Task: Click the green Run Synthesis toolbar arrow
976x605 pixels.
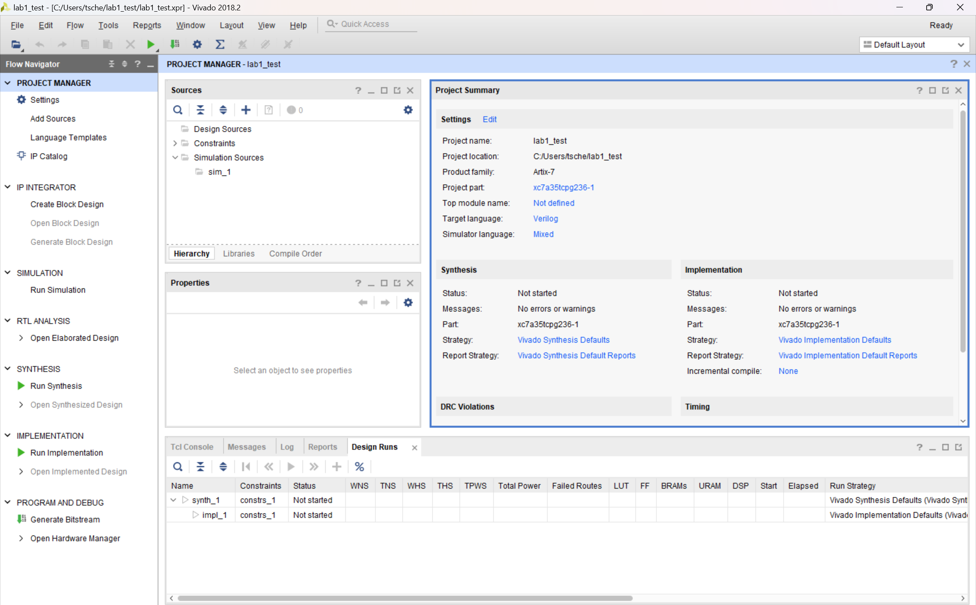Action: coord(150,44)
